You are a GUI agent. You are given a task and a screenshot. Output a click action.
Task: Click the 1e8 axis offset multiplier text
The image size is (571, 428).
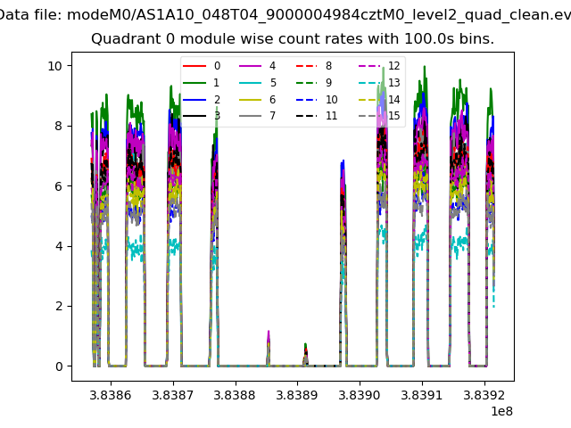500,411
